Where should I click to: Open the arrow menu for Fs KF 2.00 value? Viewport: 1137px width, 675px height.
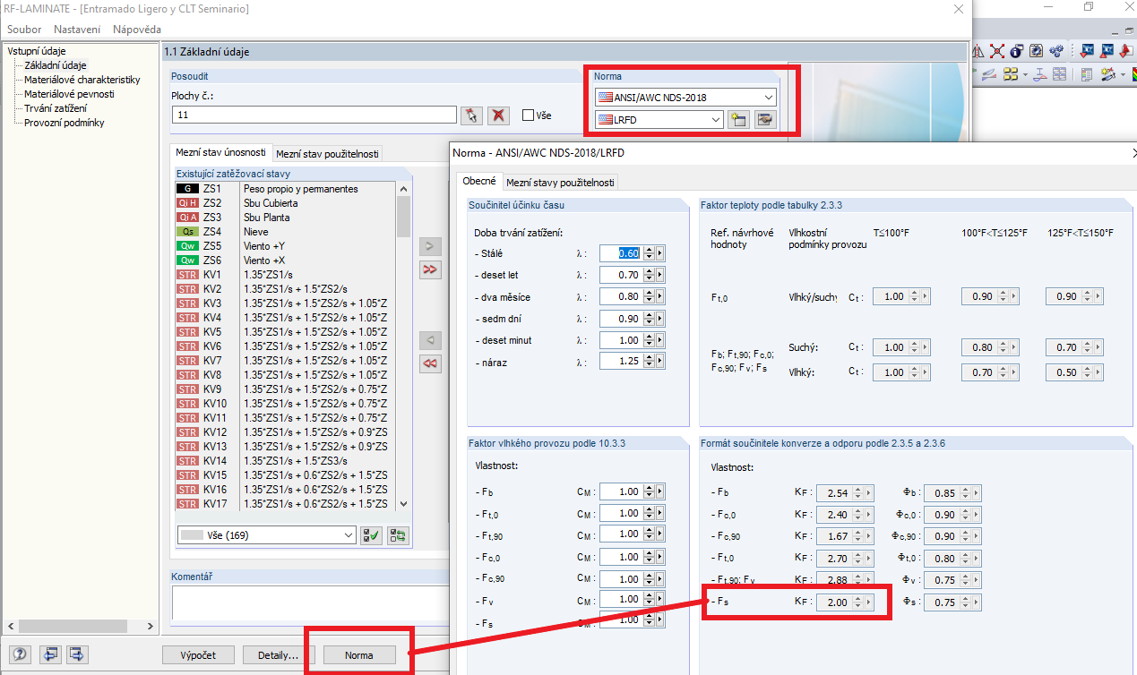869,602
